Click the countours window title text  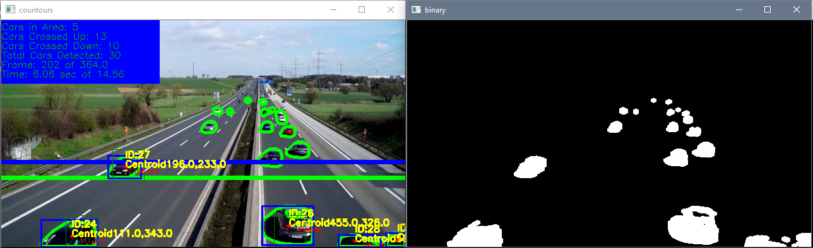[36, 11]
